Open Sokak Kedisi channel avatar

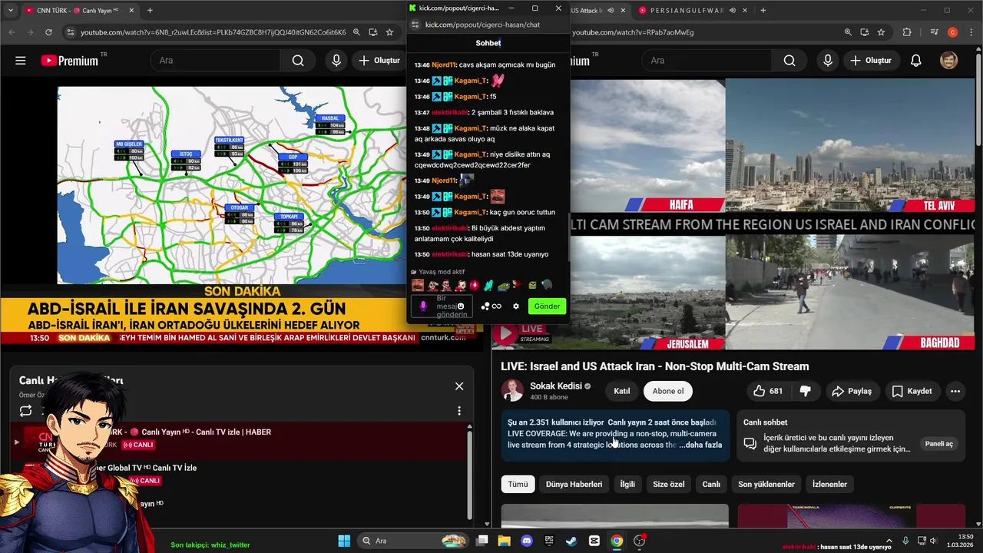pos(512,391)
